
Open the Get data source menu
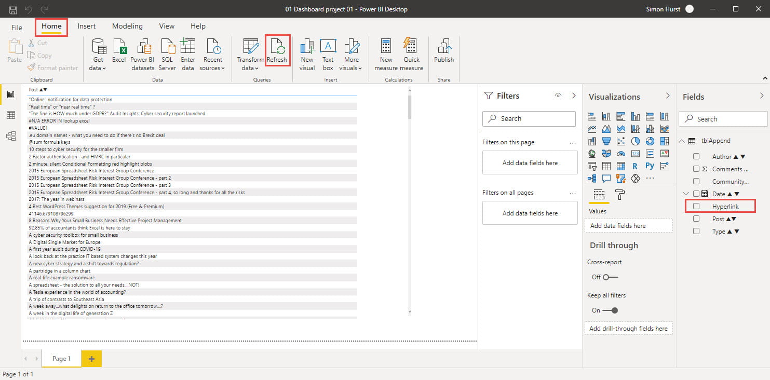(x=98, y=55)
